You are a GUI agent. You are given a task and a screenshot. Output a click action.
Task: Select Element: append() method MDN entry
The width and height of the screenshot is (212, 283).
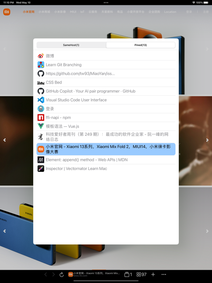[x=106, y=160]
